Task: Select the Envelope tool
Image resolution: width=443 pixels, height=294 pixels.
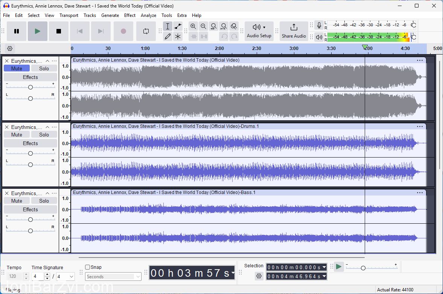Action: pyautogui.click(x=178, y=26)
